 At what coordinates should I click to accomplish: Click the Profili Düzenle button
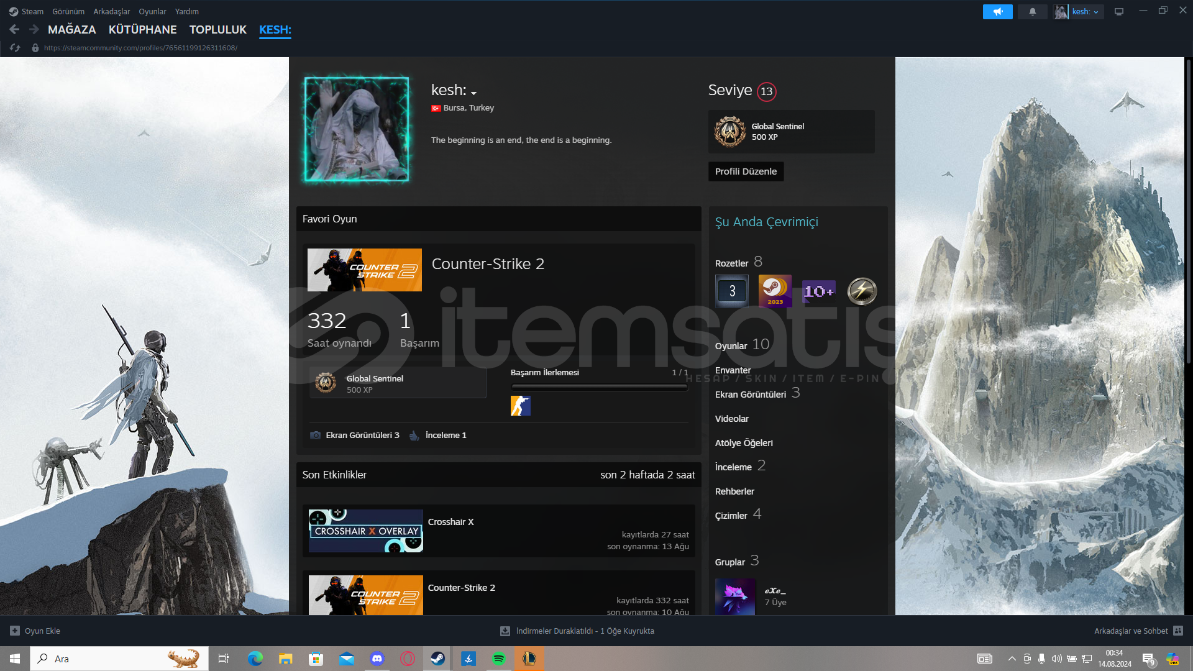pyautogui.click(x=746, y=171)
